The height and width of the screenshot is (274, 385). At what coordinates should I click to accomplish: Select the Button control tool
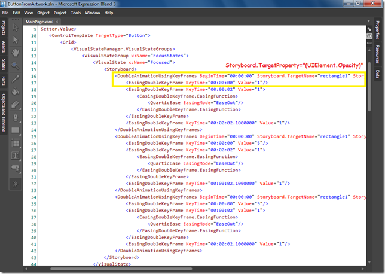point(15,168)
